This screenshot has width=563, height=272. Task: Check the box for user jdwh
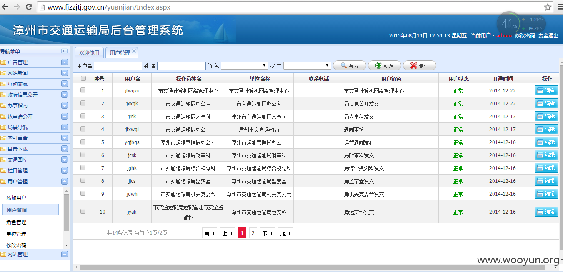(x=83, y=193)
